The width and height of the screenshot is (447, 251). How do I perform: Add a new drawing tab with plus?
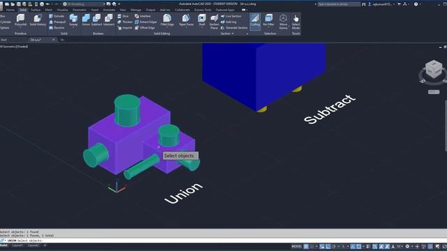click(62, 40)
